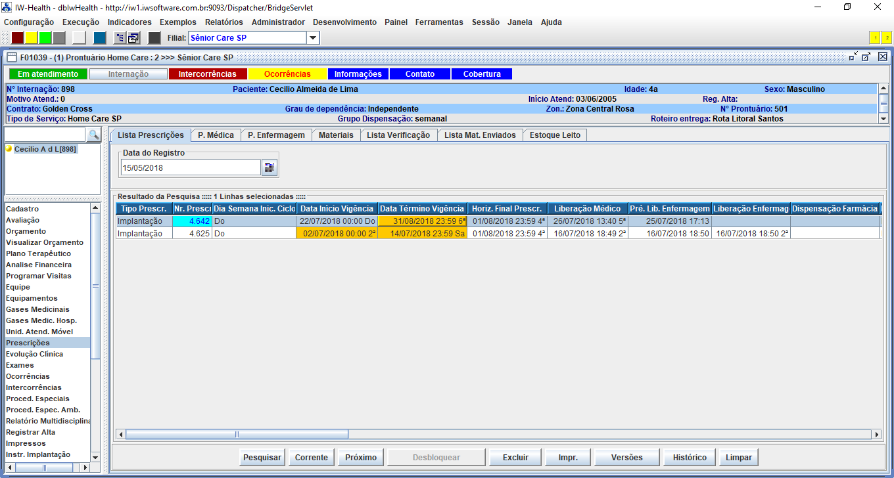Toggle the red Intercorrências status button
Image resolution: width=894 pixels, height=478 pixels.
[x=207, y=74]
